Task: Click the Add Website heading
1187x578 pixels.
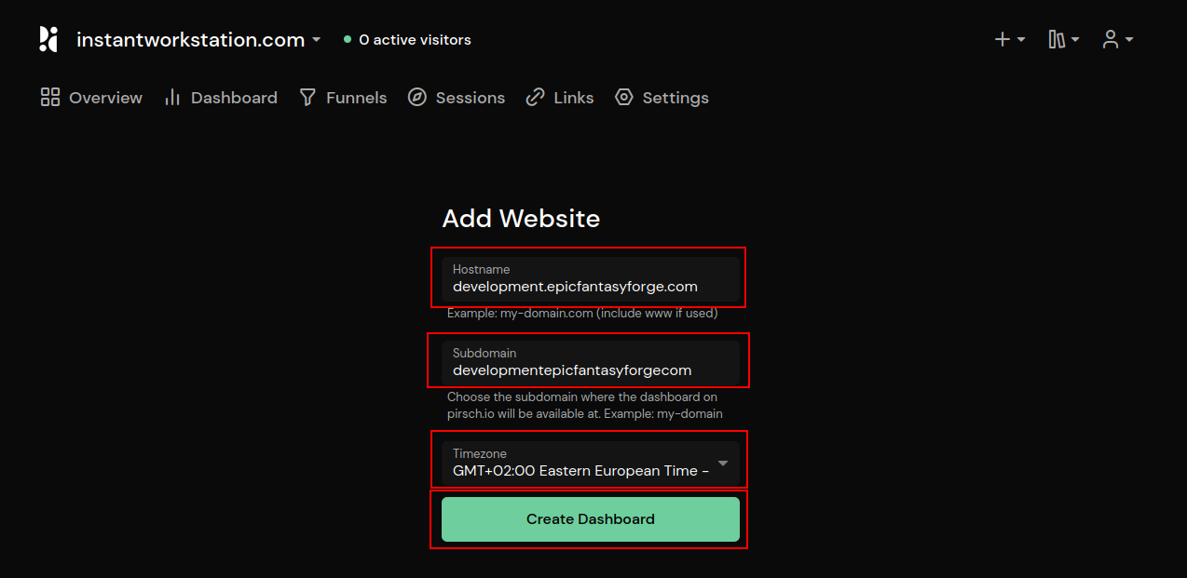Action: [521, 219]
